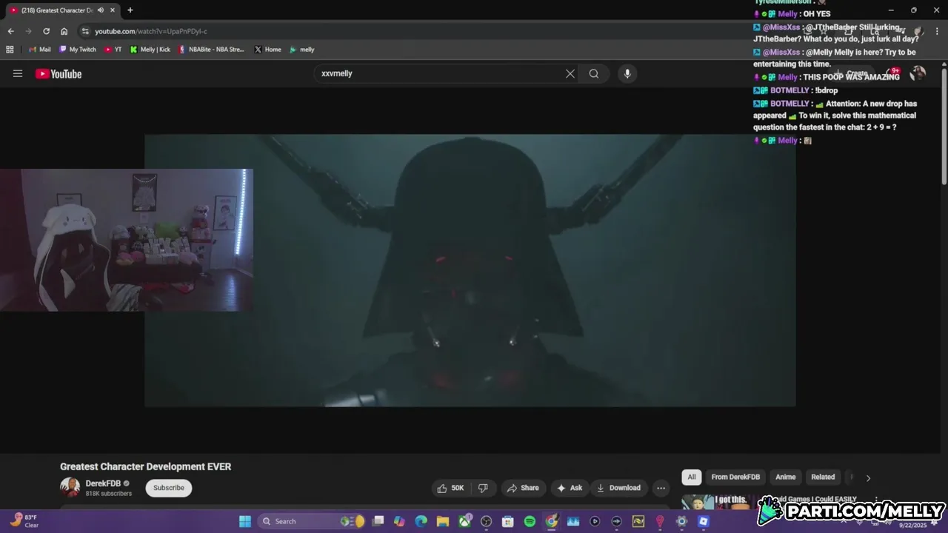Open Microsoft Store from taskbar
This screenshot has width=948, height=533.
507,521
